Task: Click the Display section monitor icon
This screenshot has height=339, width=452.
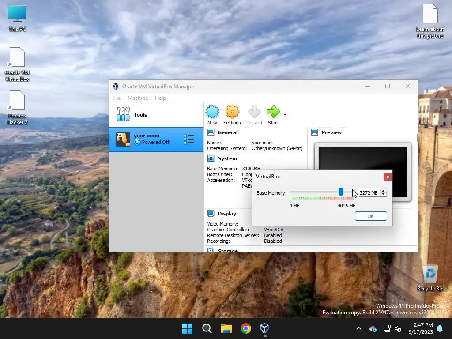Action: point(211,214)
